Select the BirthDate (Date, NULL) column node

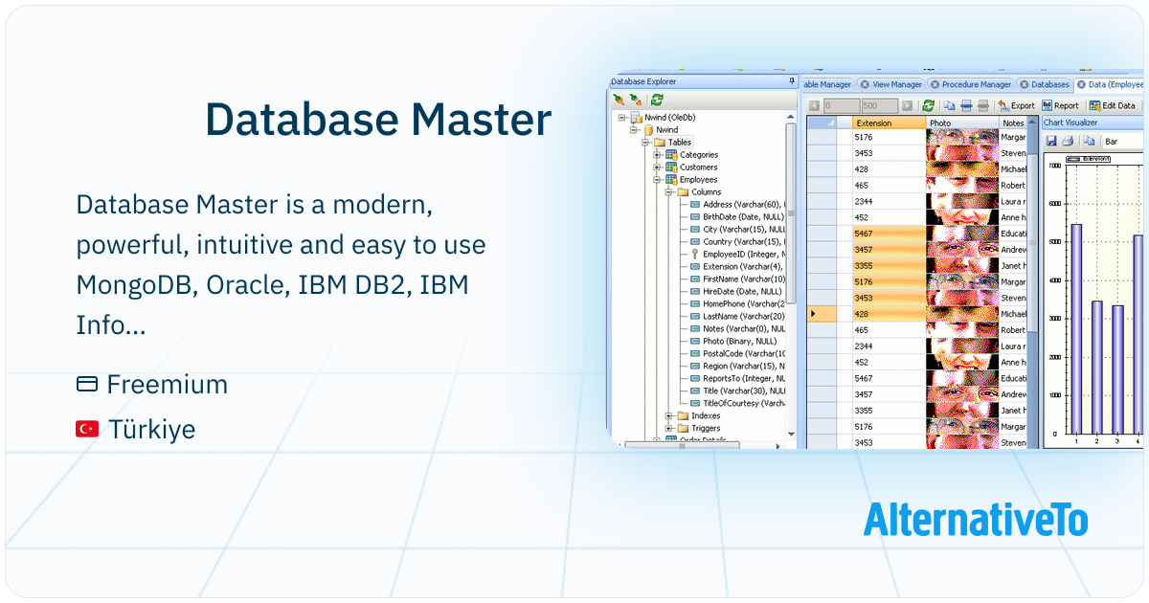point(737,216)
